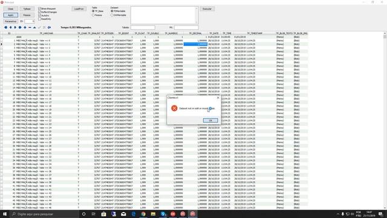The image size is (387, 218).
Task: Click the Executar button
Action: pos(207,9)
